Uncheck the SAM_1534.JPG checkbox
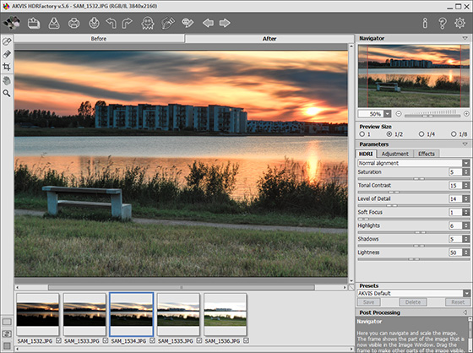 (x=152, y=340)
